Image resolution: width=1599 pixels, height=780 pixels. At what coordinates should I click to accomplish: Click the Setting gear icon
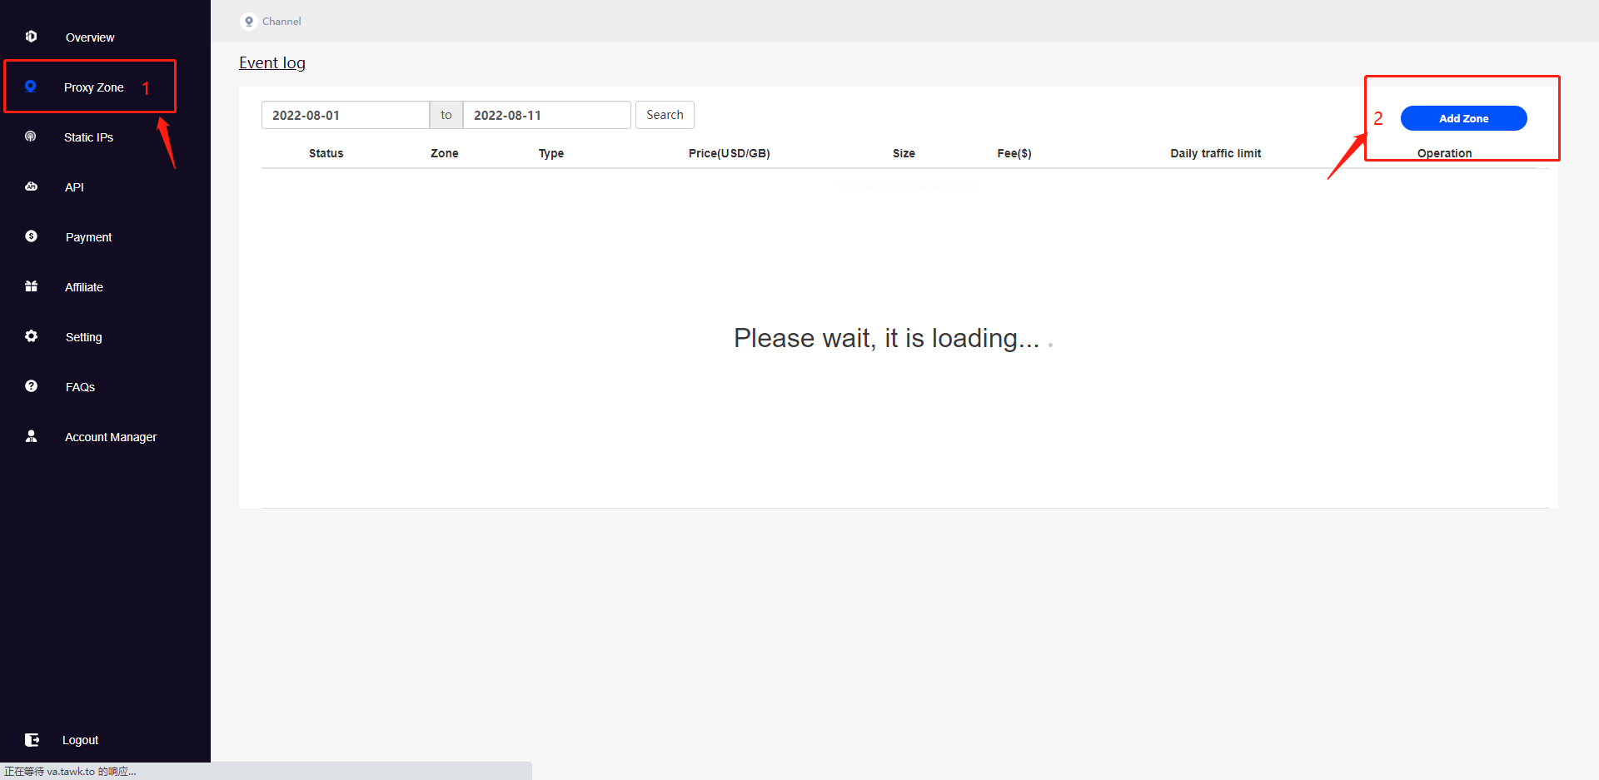pyautogui.click(x=31, y=336)
